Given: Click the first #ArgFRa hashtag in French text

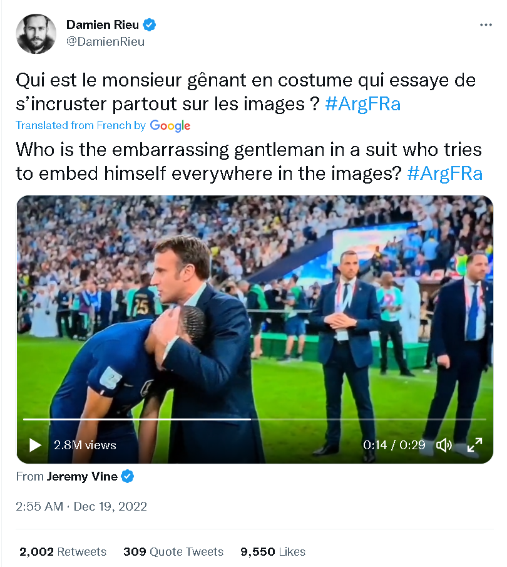Looking at the screenshot, I should point(363,103).
